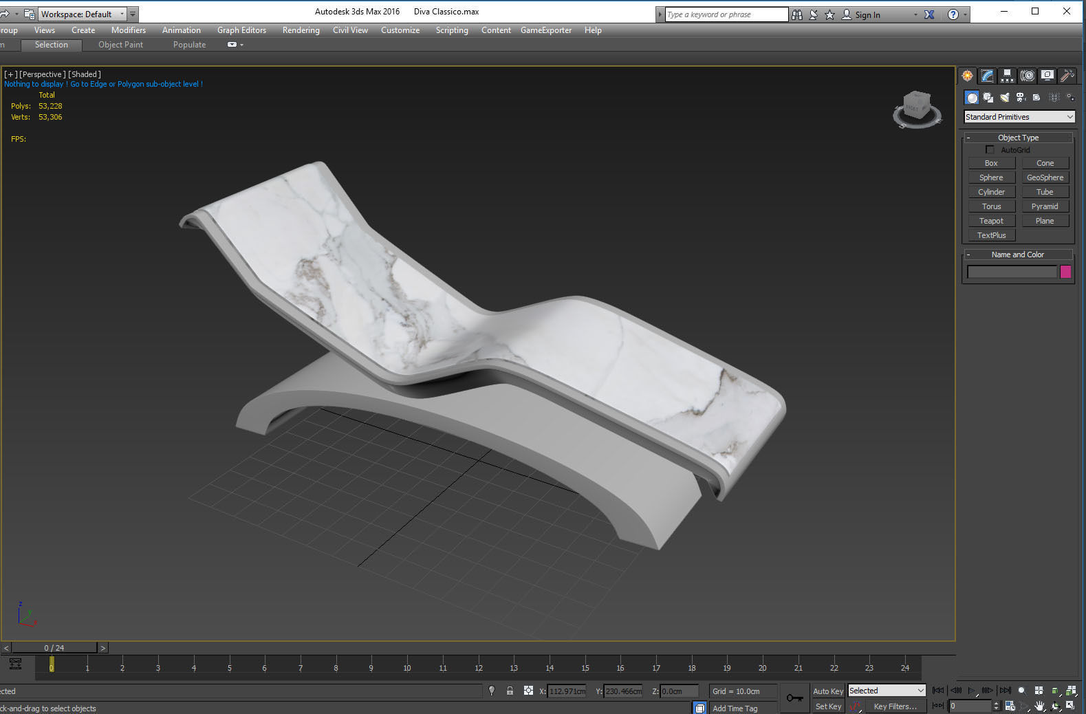The width and height of the screenshot is (1086, 714).
Task: Open the Graph Editors menu
Action: (241, 30)
